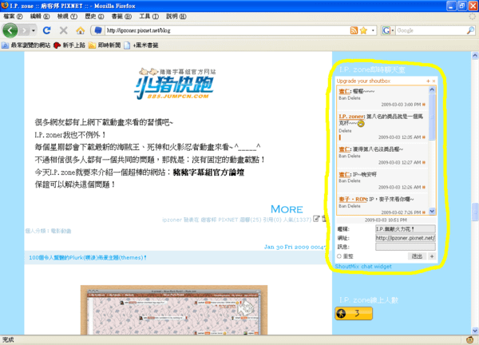Click the Firefox logo in title bar

click(x=5, y=6)
